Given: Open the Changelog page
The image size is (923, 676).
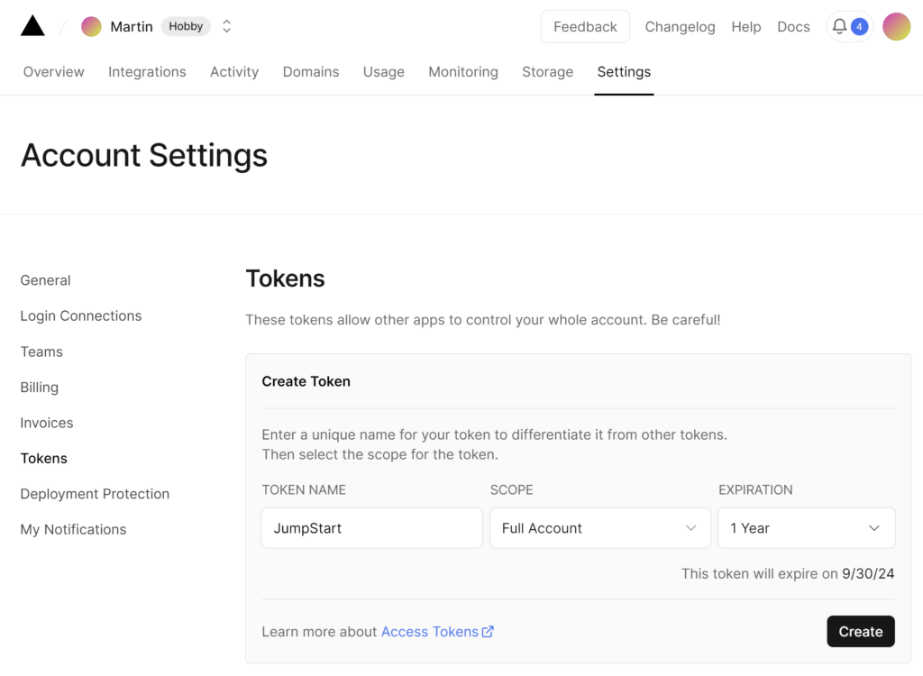Looking at the screenshot, I should click(x=680, y=26).
